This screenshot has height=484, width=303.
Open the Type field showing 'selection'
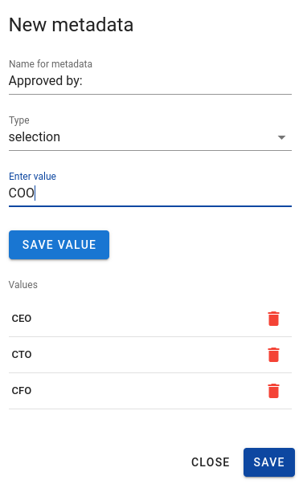150,137
